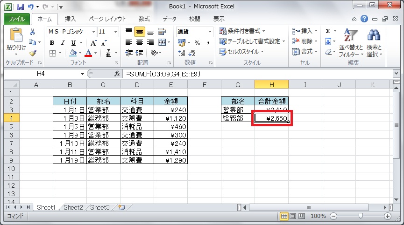
Task: Decrease indent in cell
Action: tap(128, 53)
